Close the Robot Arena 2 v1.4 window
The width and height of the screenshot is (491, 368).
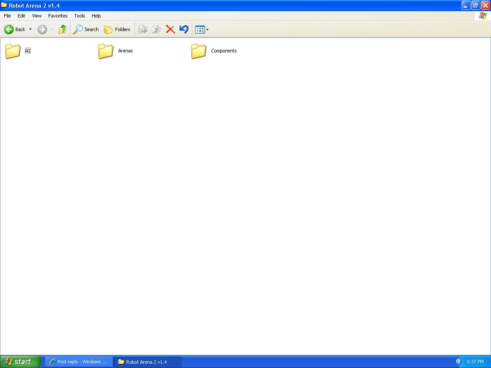tap(485, 5)
